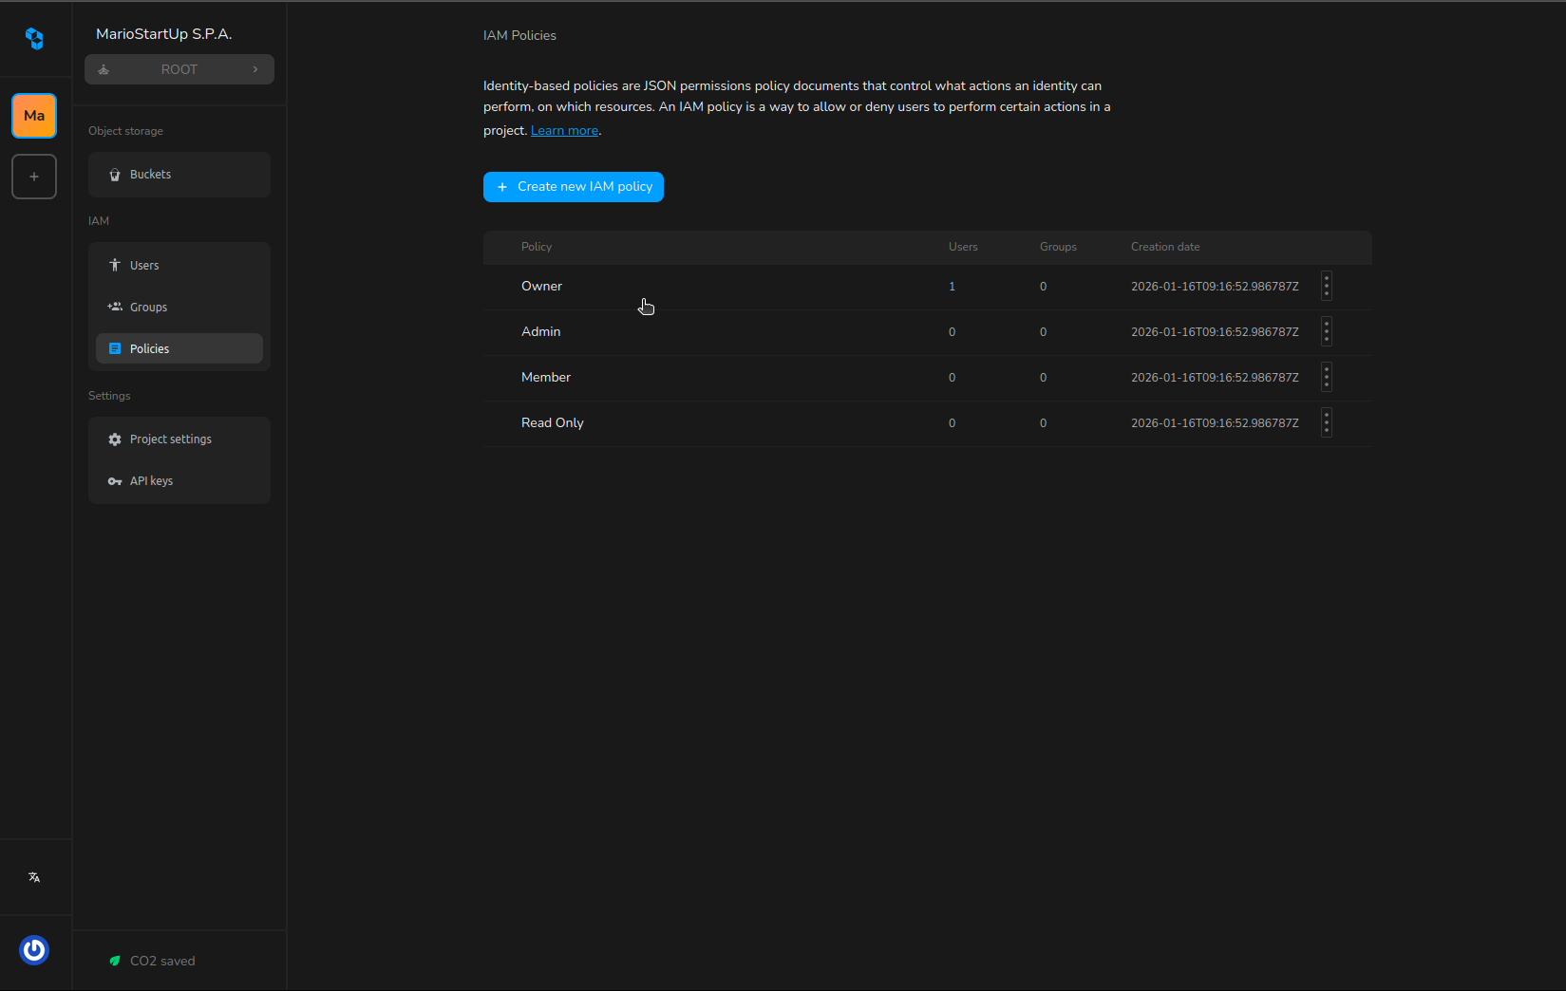This screenshot has width=1566, height=991.
Task: Open the Read Only policy row
Action: [553, 423]
